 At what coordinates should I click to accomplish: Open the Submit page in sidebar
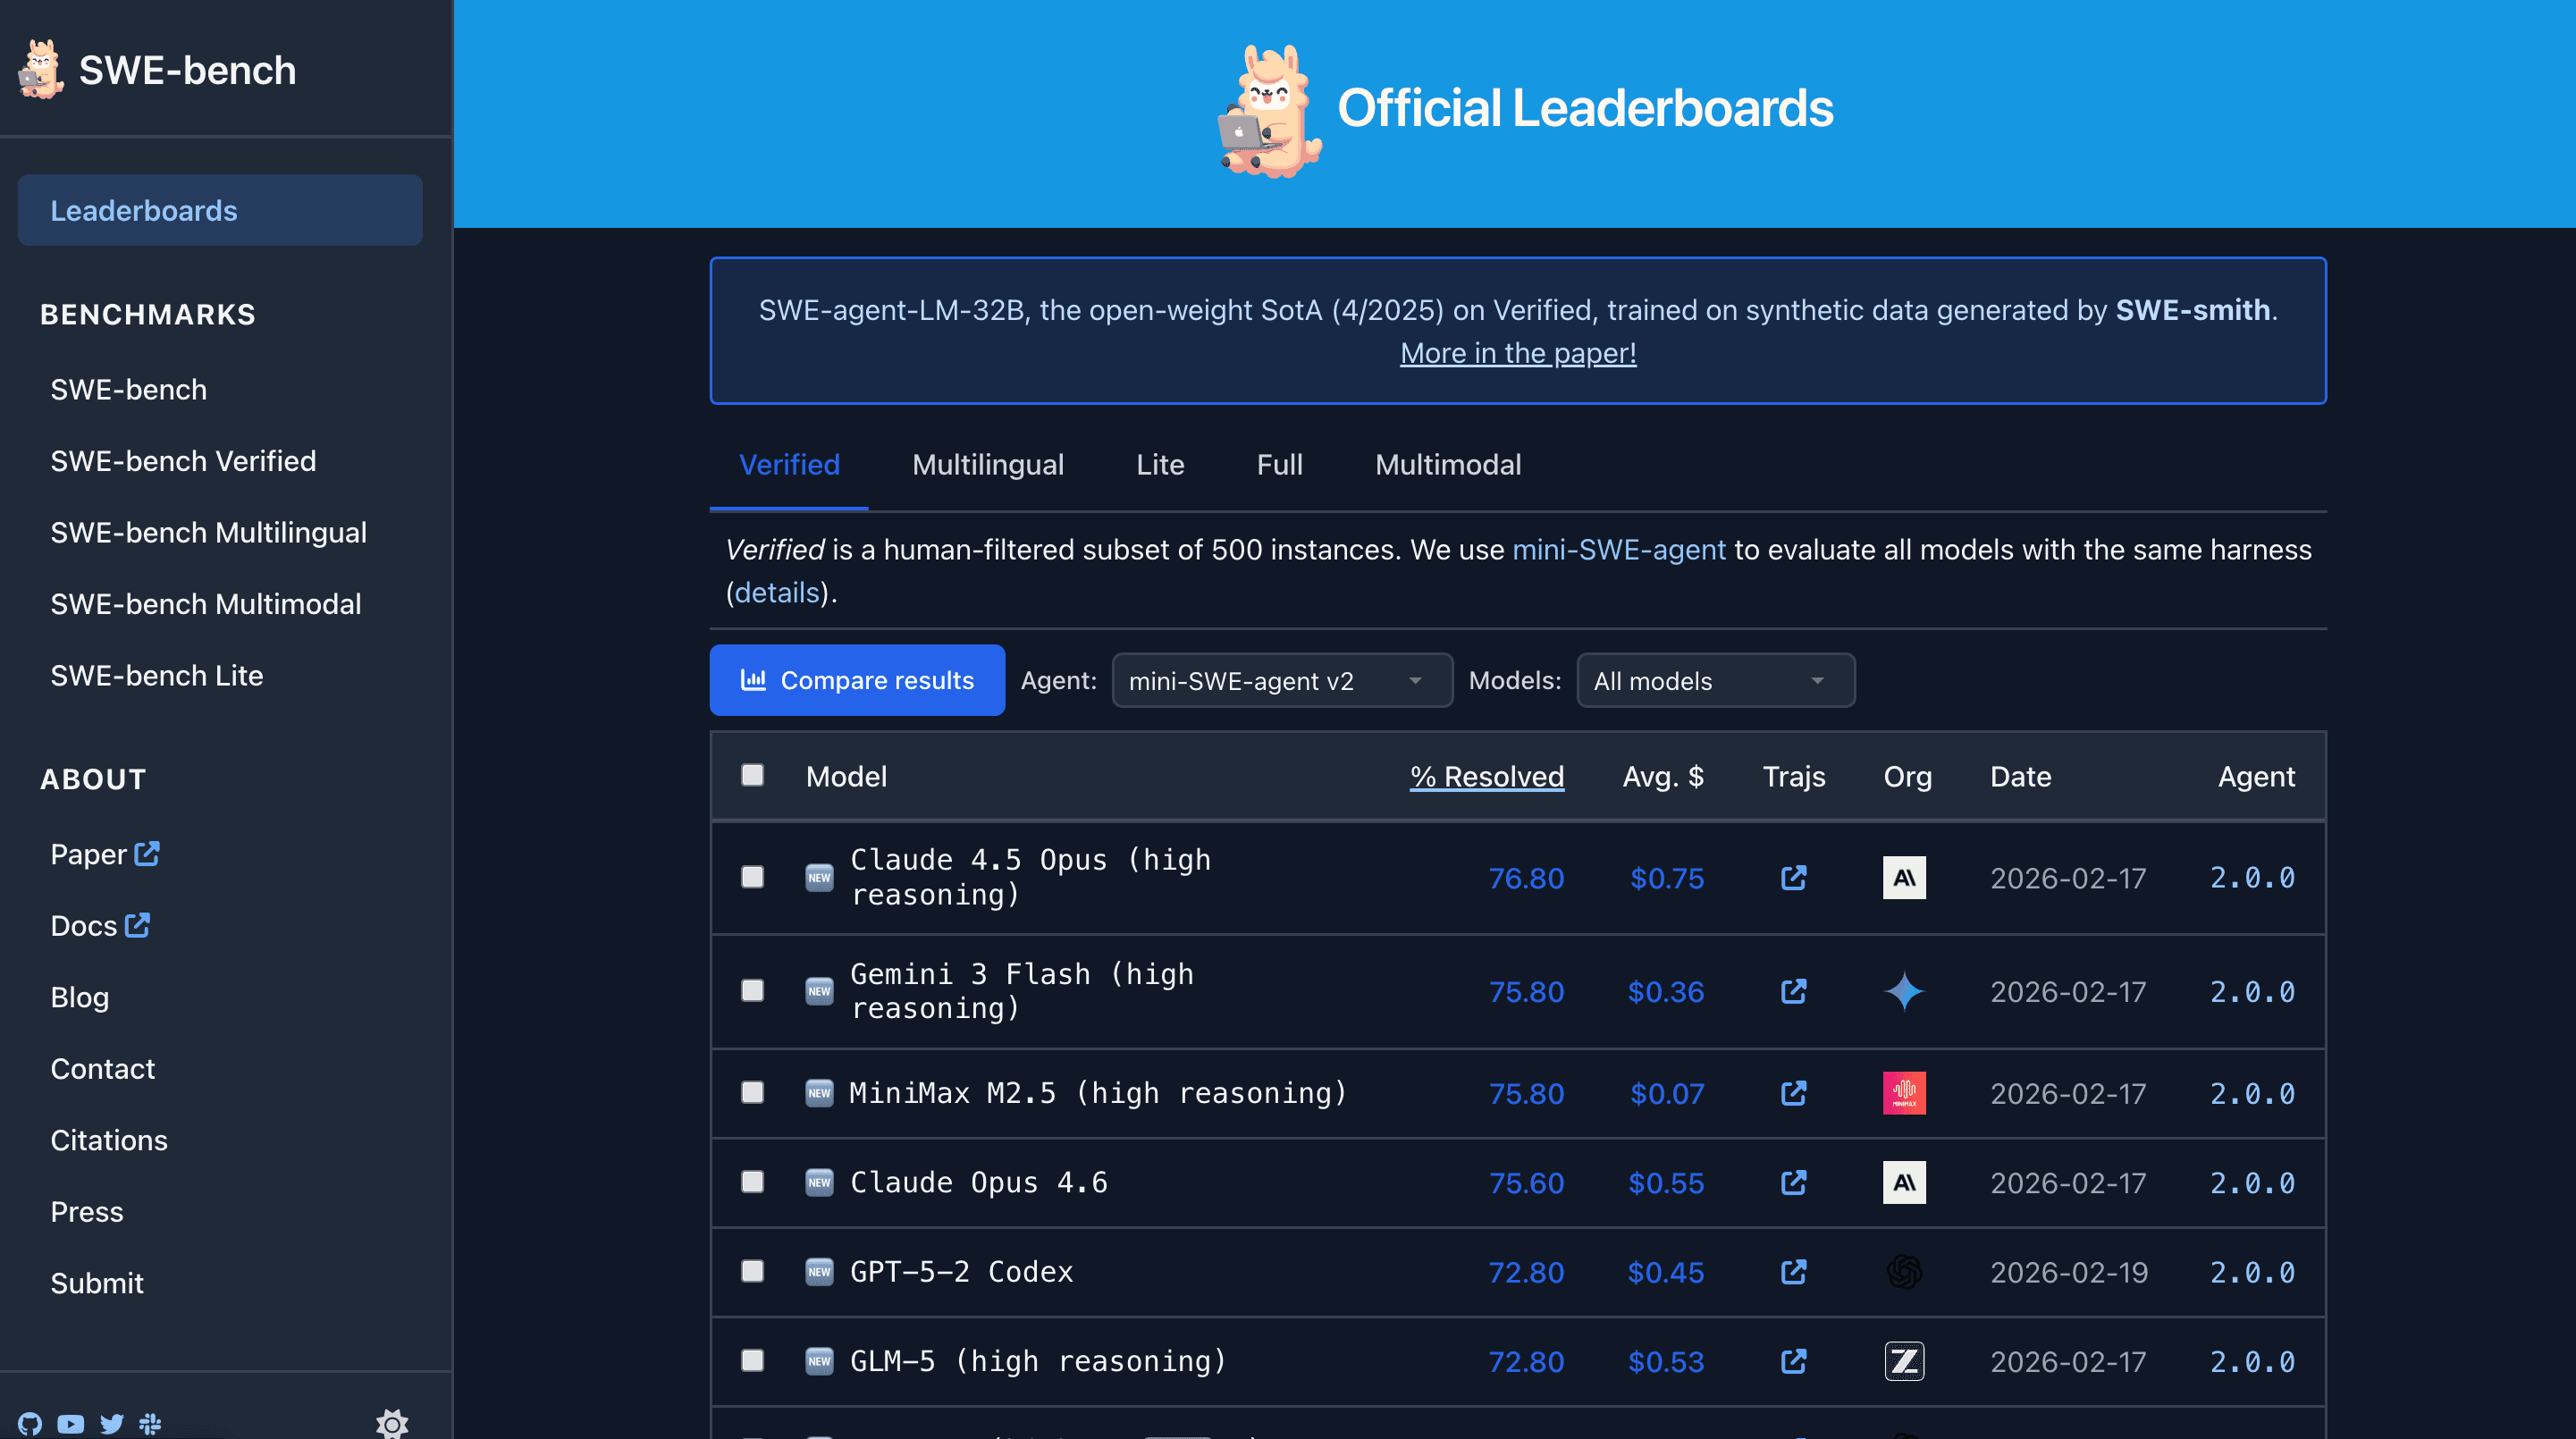(x=96, y=1283)
